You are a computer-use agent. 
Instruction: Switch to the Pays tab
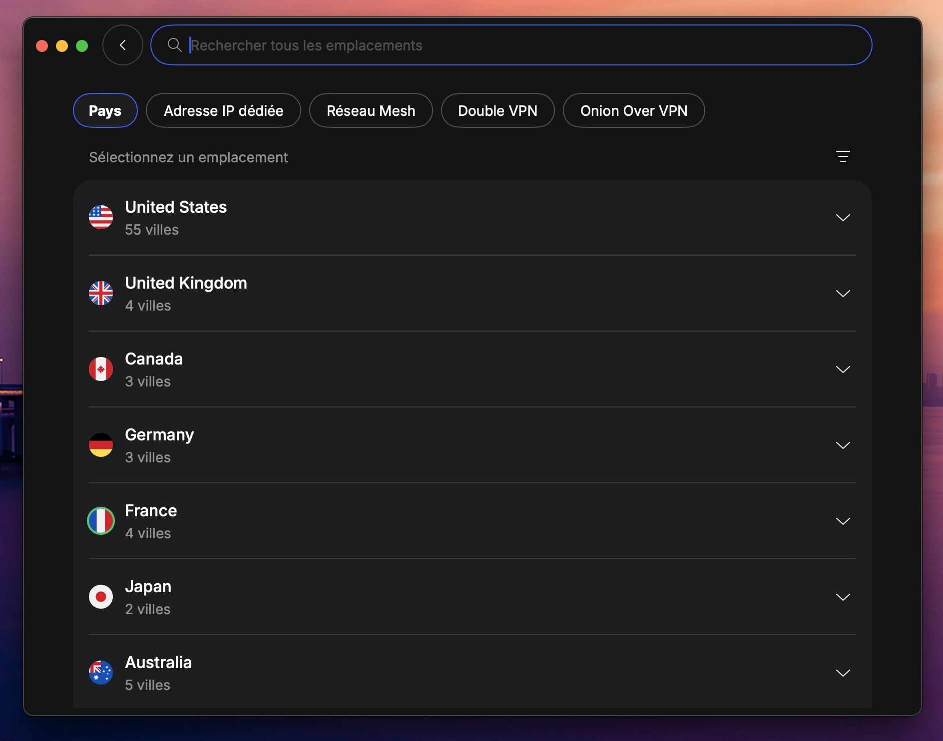104,110
